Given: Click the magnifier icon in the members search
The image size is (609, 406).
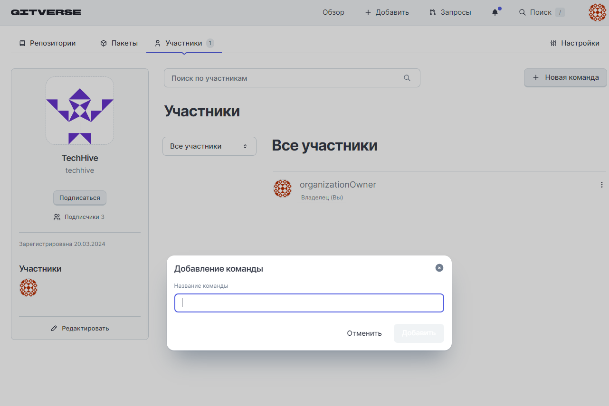Looking at the screenshot, I should click(407, 78).
